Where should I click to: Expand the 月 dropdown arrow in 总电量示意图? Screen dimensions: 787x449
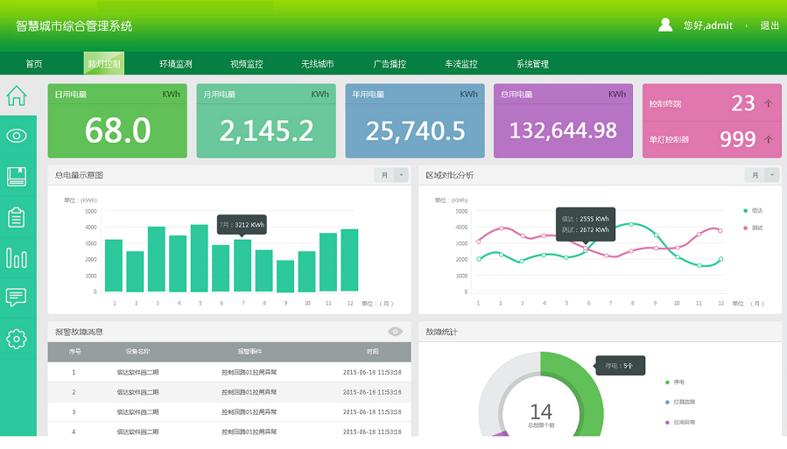click(x=401, y=175)
